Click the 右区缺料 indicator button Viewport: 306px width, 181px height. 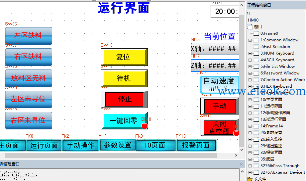pos(29,57)
